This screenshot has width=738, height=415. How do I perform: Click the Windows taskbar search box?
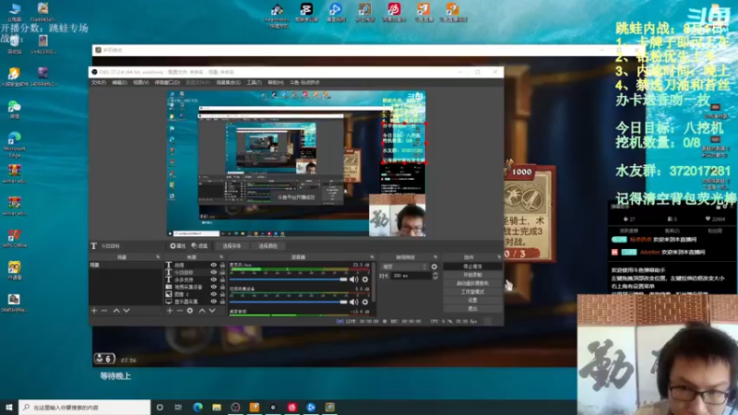(85, 407)
